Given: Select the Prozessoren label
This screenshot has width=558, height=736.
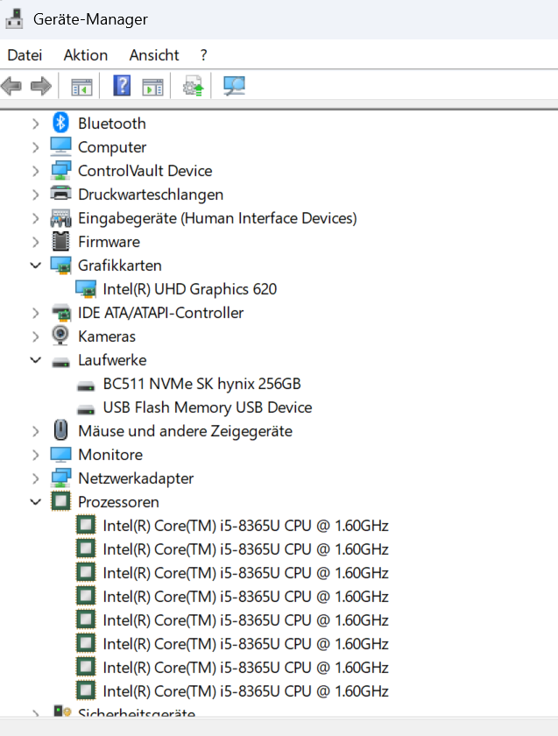Looking at the screenshot, I should point(119,502).
